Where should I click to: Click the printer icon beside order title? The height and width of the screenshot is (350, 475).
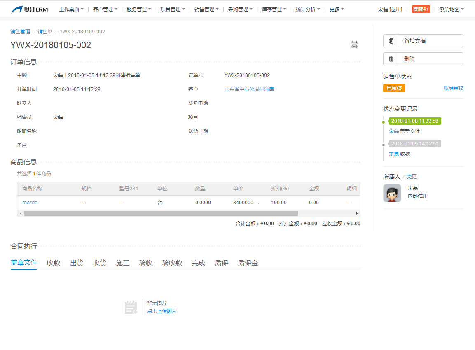[354, 44]
